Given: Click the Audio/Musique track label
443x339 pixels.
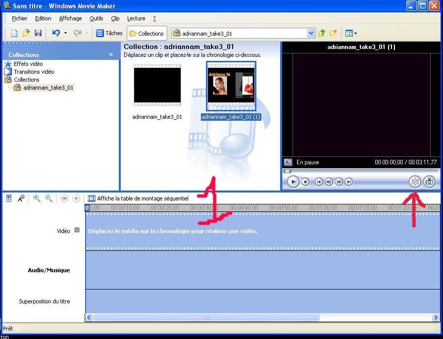Looking at the screenshot, I should [49, 270].
